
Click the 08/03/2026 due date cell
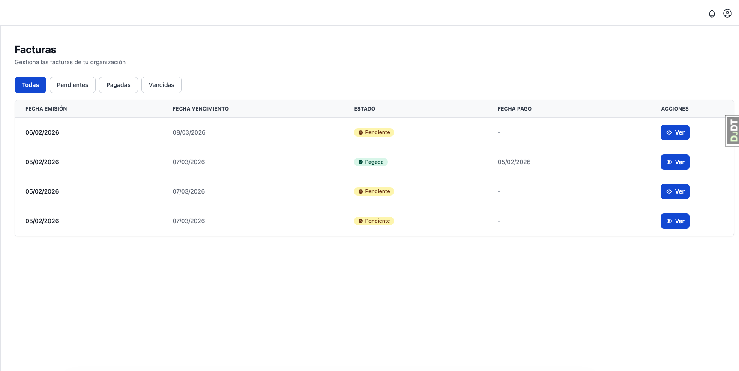coord(189,132)
